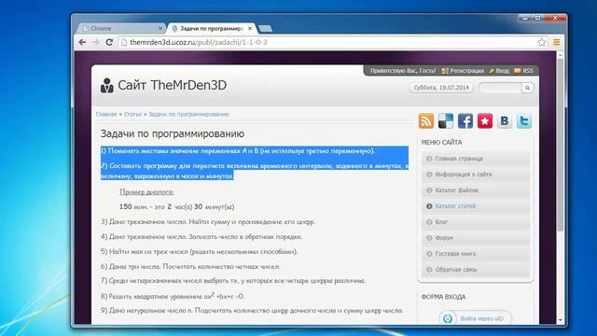597x336 pixels.
Task: Click the page's vertical scrollbar thumb
Action: coord(560,145)
